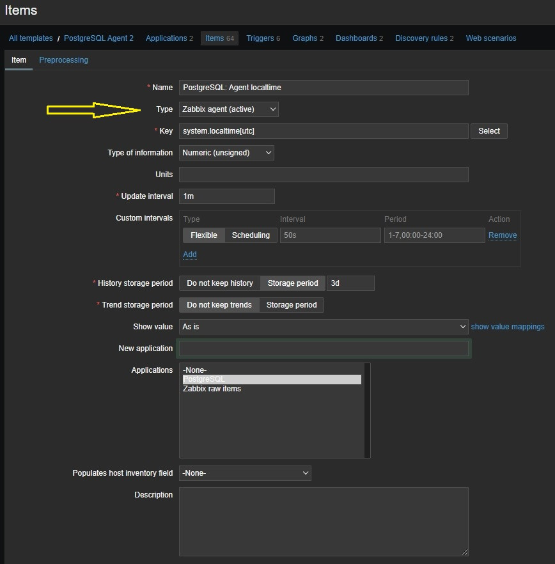Image resolution: width=555 pixels, height=564 pixels.
Task: Select Zabbix raw items in Applications list
Action: [212, 389]
